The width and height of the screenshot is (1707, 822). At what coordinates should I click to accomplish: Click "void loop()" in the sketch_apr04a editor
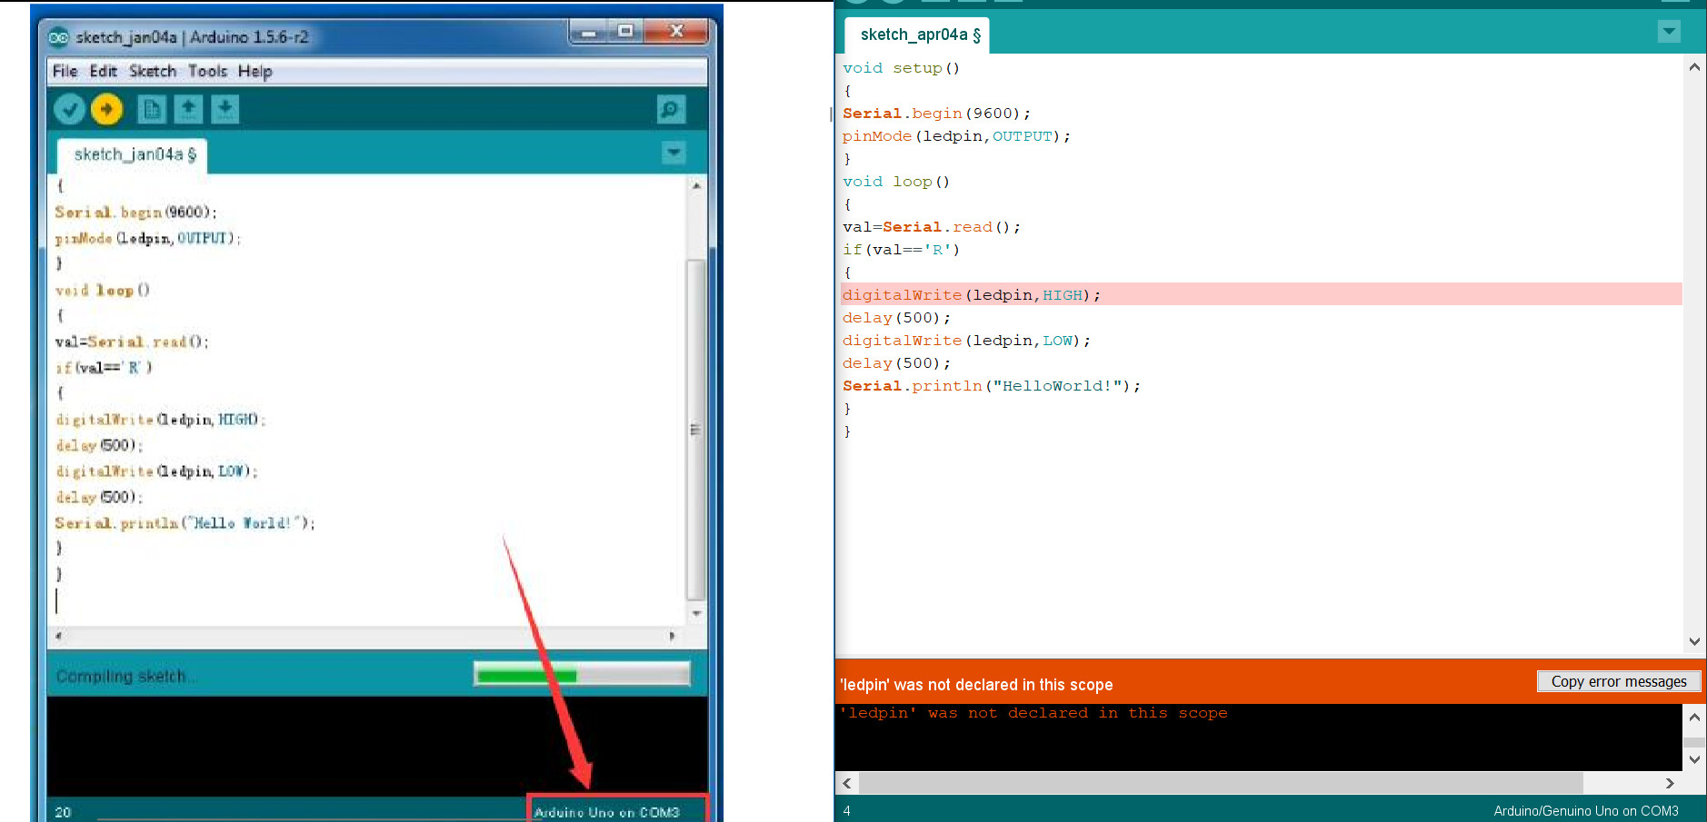click(x=896, y=182)
